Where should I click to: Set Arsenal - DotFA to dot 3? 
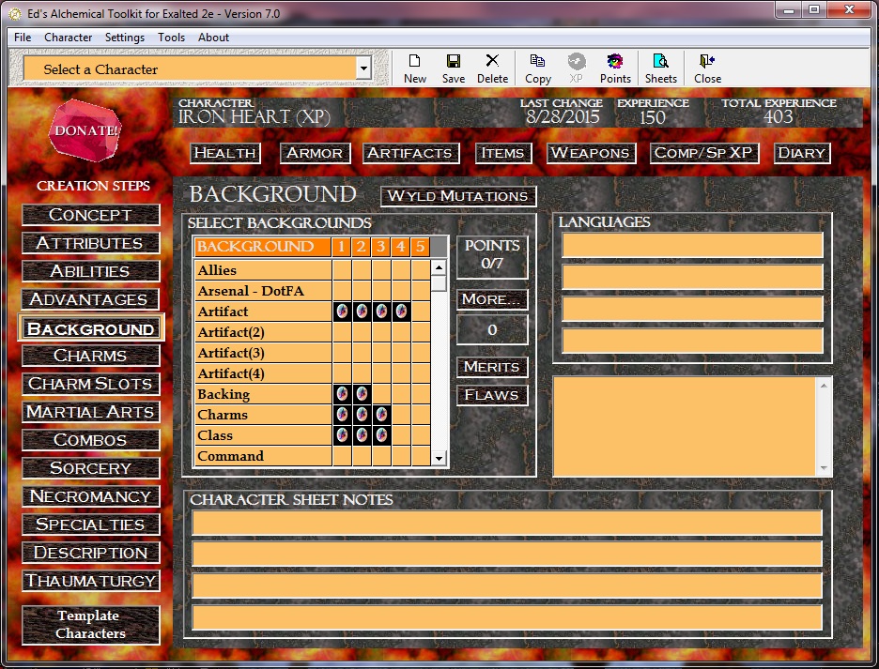[x=381, y=291]
